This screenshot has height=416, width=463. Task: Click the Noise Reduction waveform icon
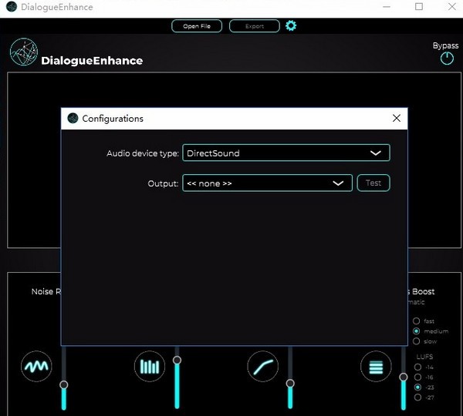point(36,366)
